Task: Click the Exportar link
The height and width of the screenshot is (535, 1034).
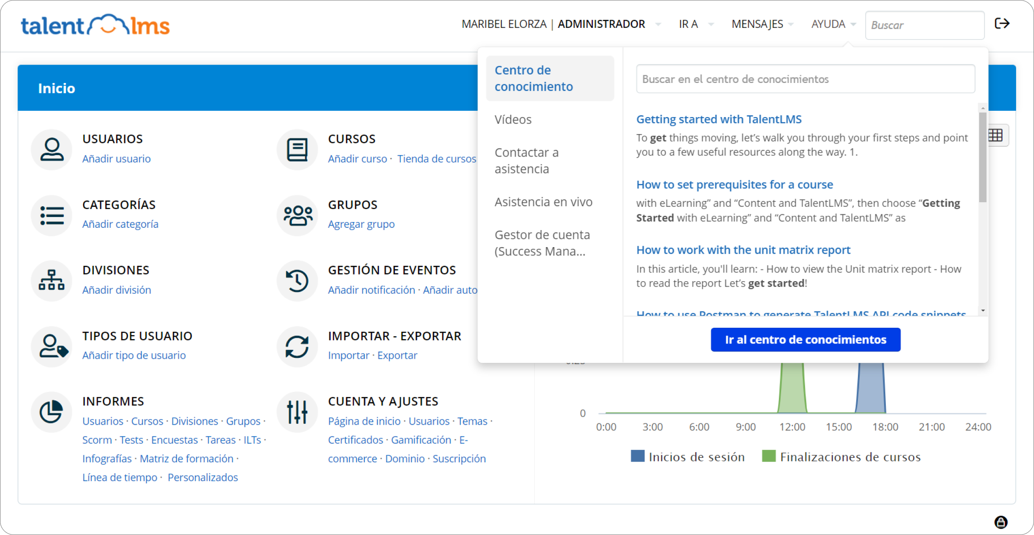Action: point(397,355)
